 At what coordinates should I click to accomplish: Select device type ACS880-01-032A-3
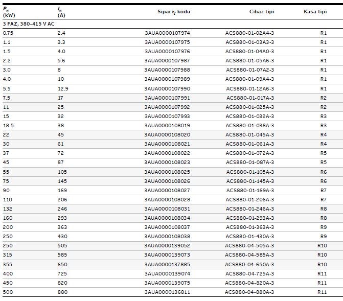tap(249, 116)
